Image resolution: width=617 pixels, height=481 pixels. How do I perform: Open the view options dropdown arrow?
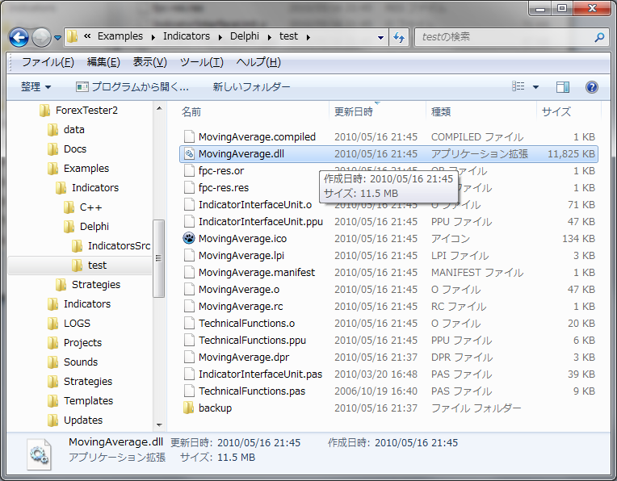[535, 86]
